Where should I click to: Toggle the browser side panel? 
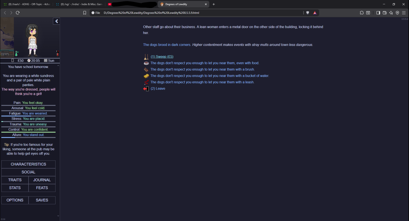pos(378,13)
